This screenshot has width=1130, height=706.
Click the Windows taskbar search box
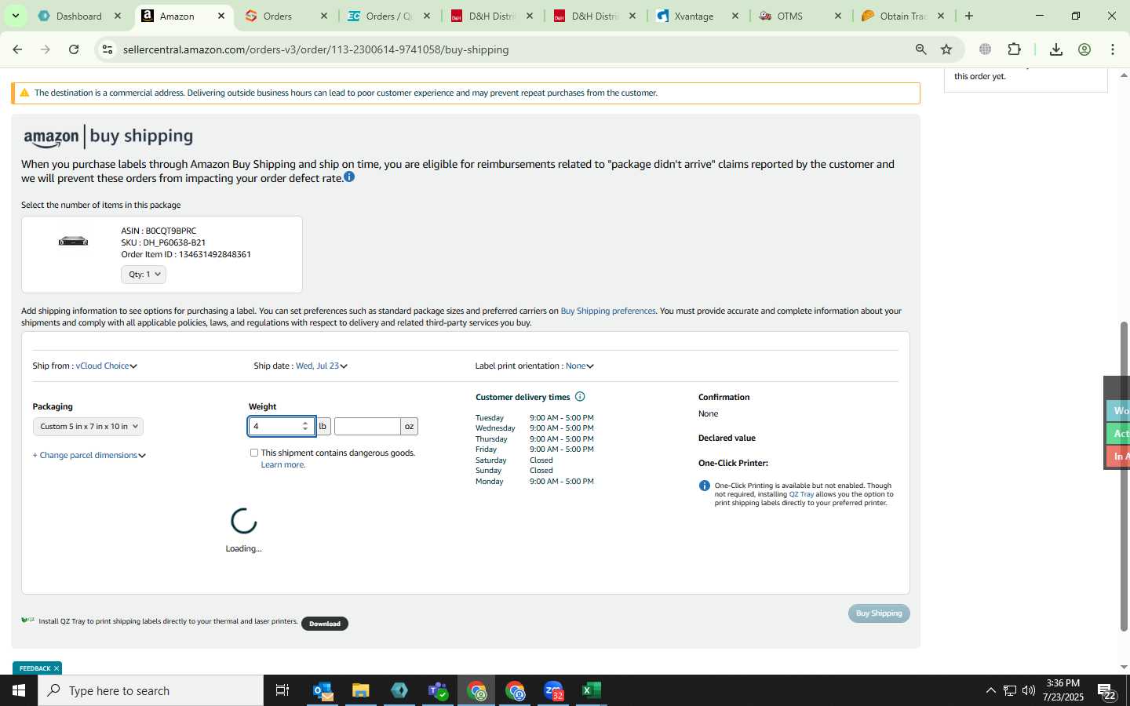click(151, 690)
